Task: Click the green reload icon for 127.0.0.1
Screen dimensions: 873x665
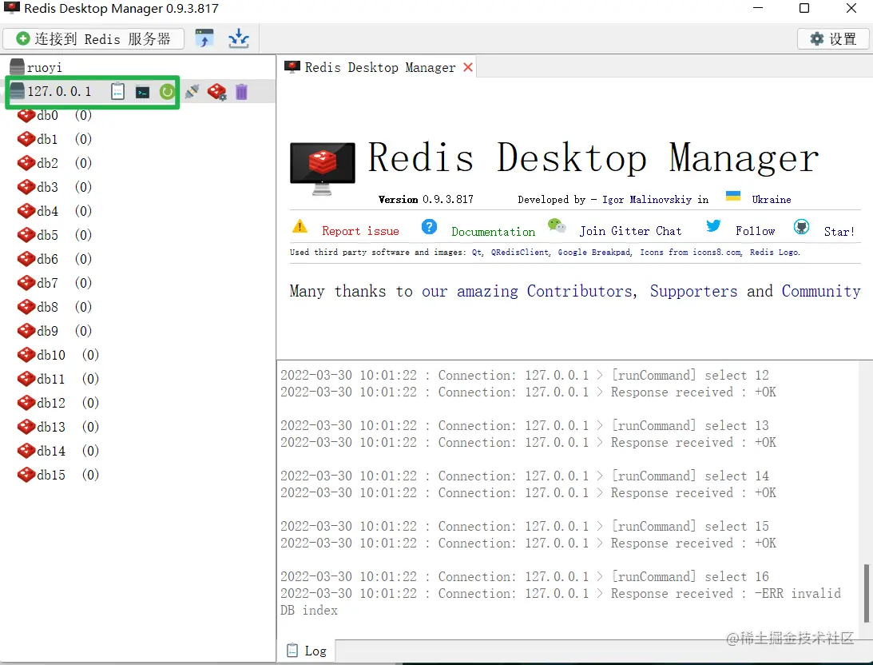Action: click(167, 91)
